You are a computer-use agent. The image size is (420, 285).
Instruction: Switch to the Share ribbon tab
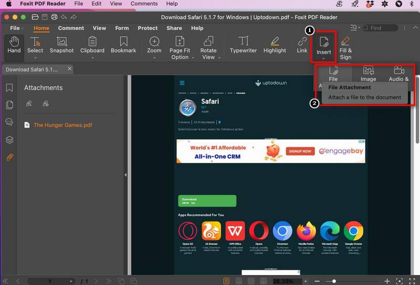click(x=174, y=28)
